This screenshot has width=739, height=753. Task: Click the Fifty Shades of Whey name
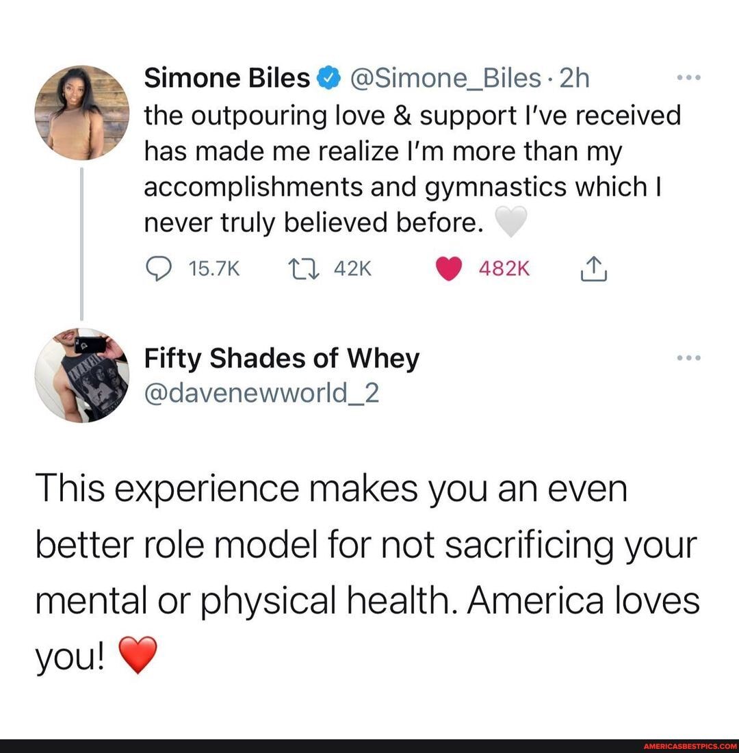click(282, 359)
